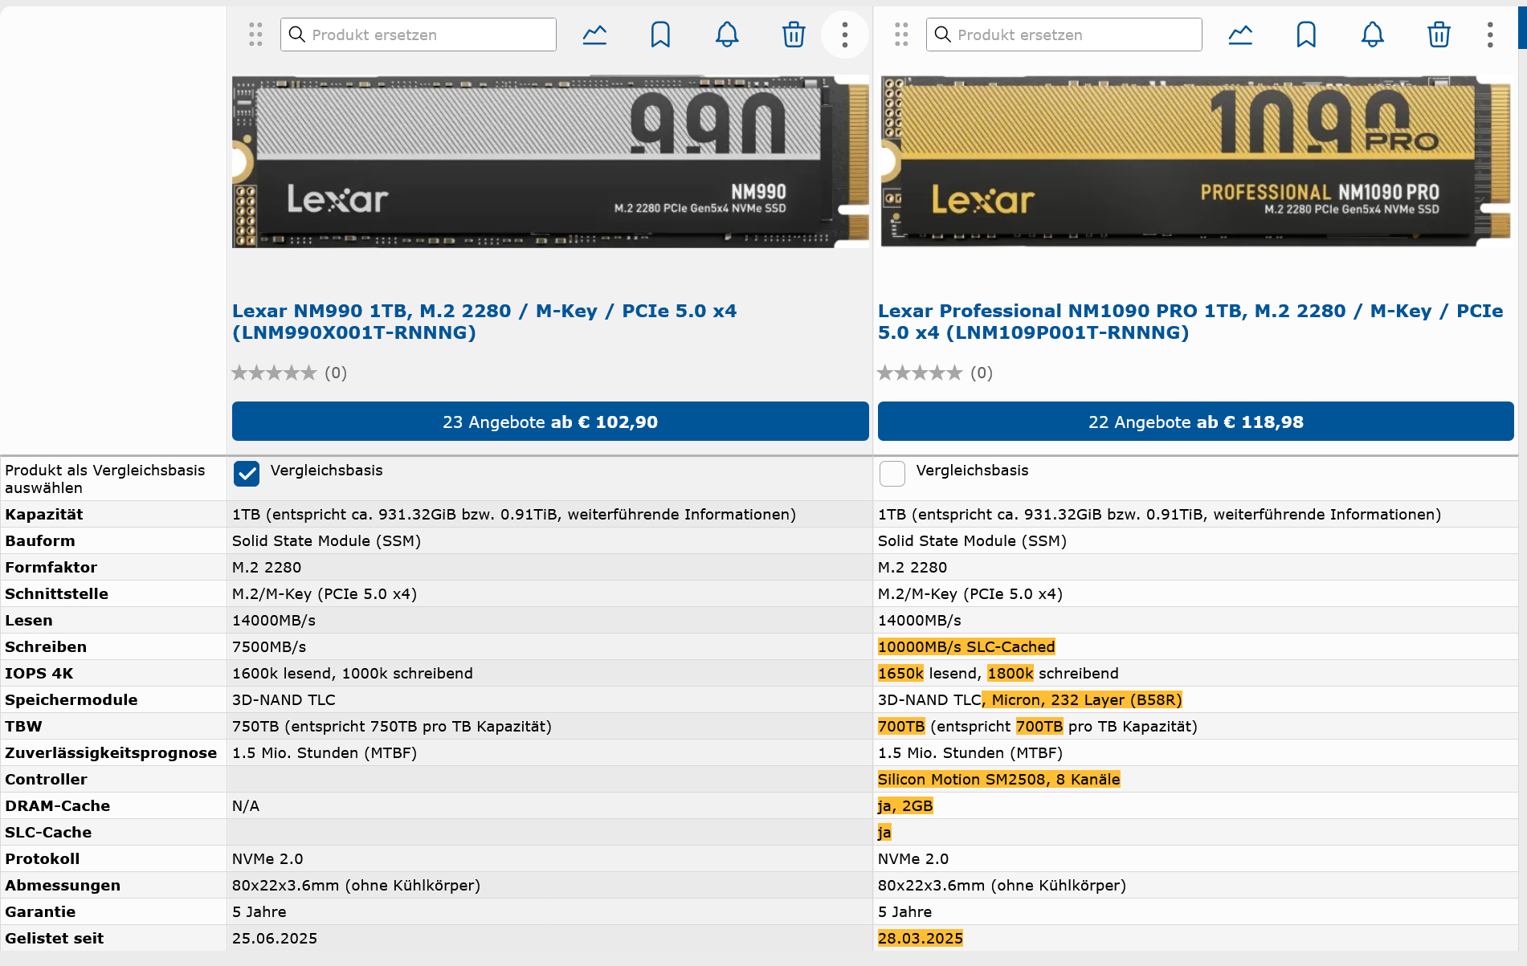
Task: Click the IOPS 4K row label
Action: tap(39, 673)
